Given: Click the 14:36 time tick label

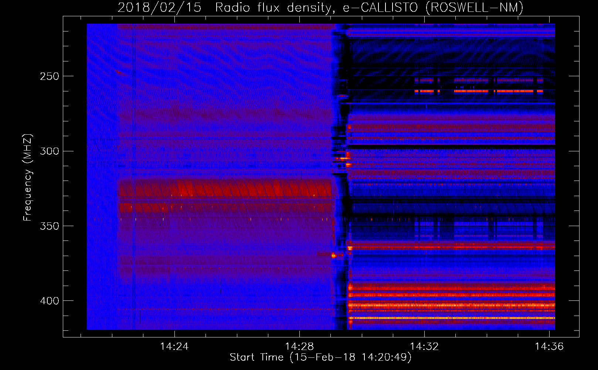Looking at the screenshot, I should pos(550,346).
